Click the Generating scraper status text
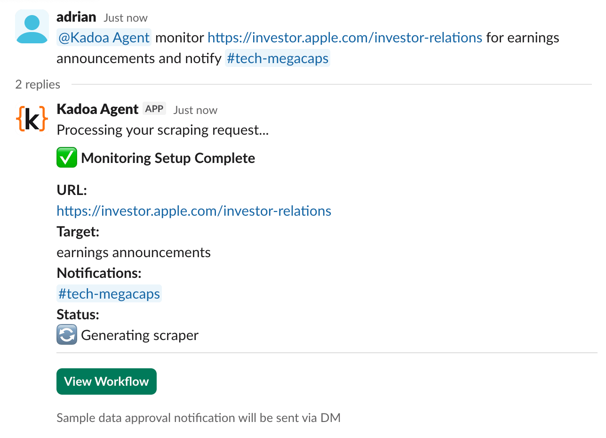This screenshot has width=606, height=438. [x=140, y=335]
